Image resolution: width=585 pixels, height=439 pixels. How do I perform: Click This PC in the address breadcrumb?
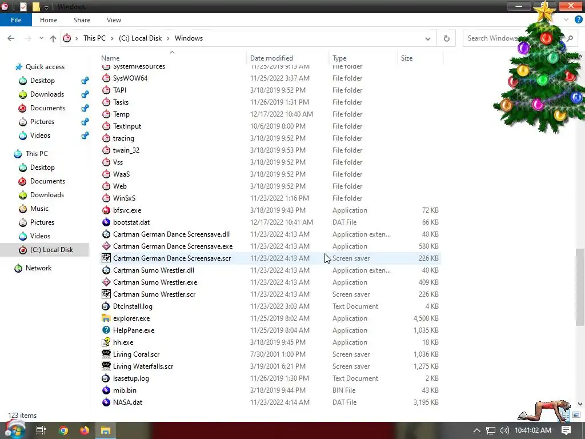pyautogui.click(x=94, y=38)
